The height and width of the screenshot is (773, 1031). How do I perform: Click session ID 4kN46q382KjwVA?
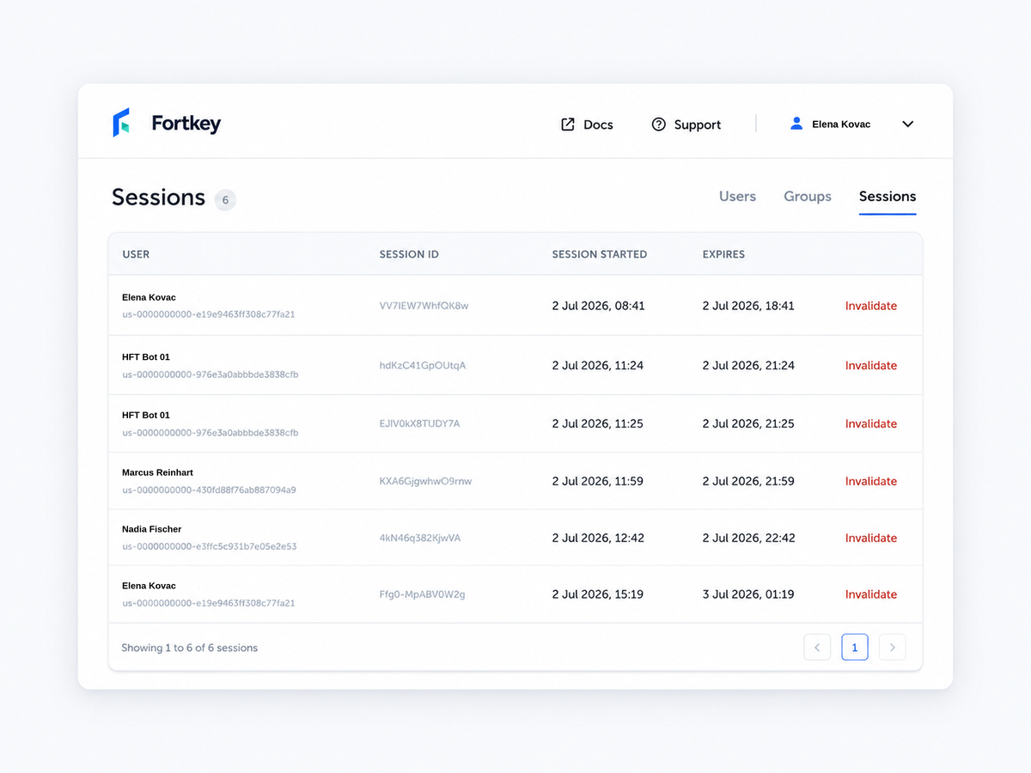420,538
